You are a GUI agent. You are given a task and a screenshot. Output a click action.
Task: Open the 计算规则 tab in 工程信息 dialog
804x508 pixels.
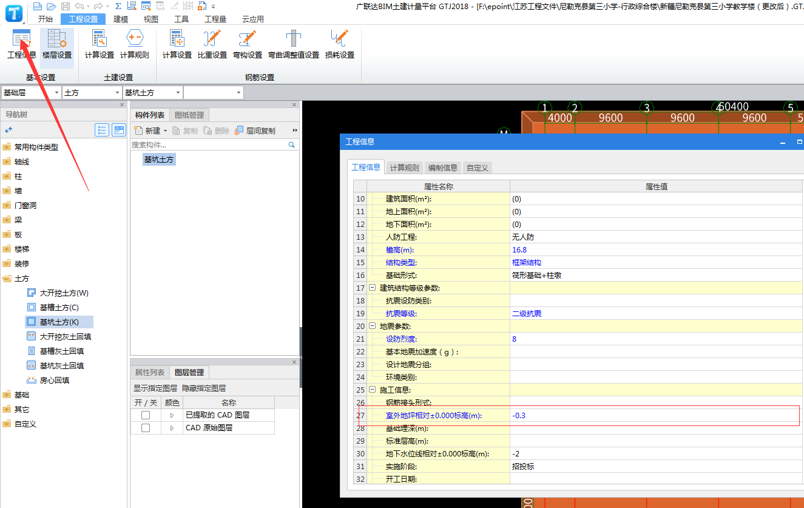pos(404,168)
